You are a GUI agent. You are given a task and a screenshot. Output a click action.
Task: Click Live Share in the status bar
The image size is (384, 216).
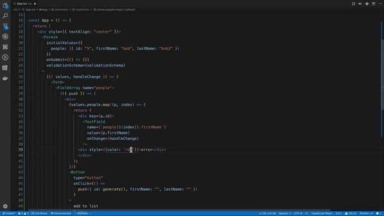click(39, 214)
